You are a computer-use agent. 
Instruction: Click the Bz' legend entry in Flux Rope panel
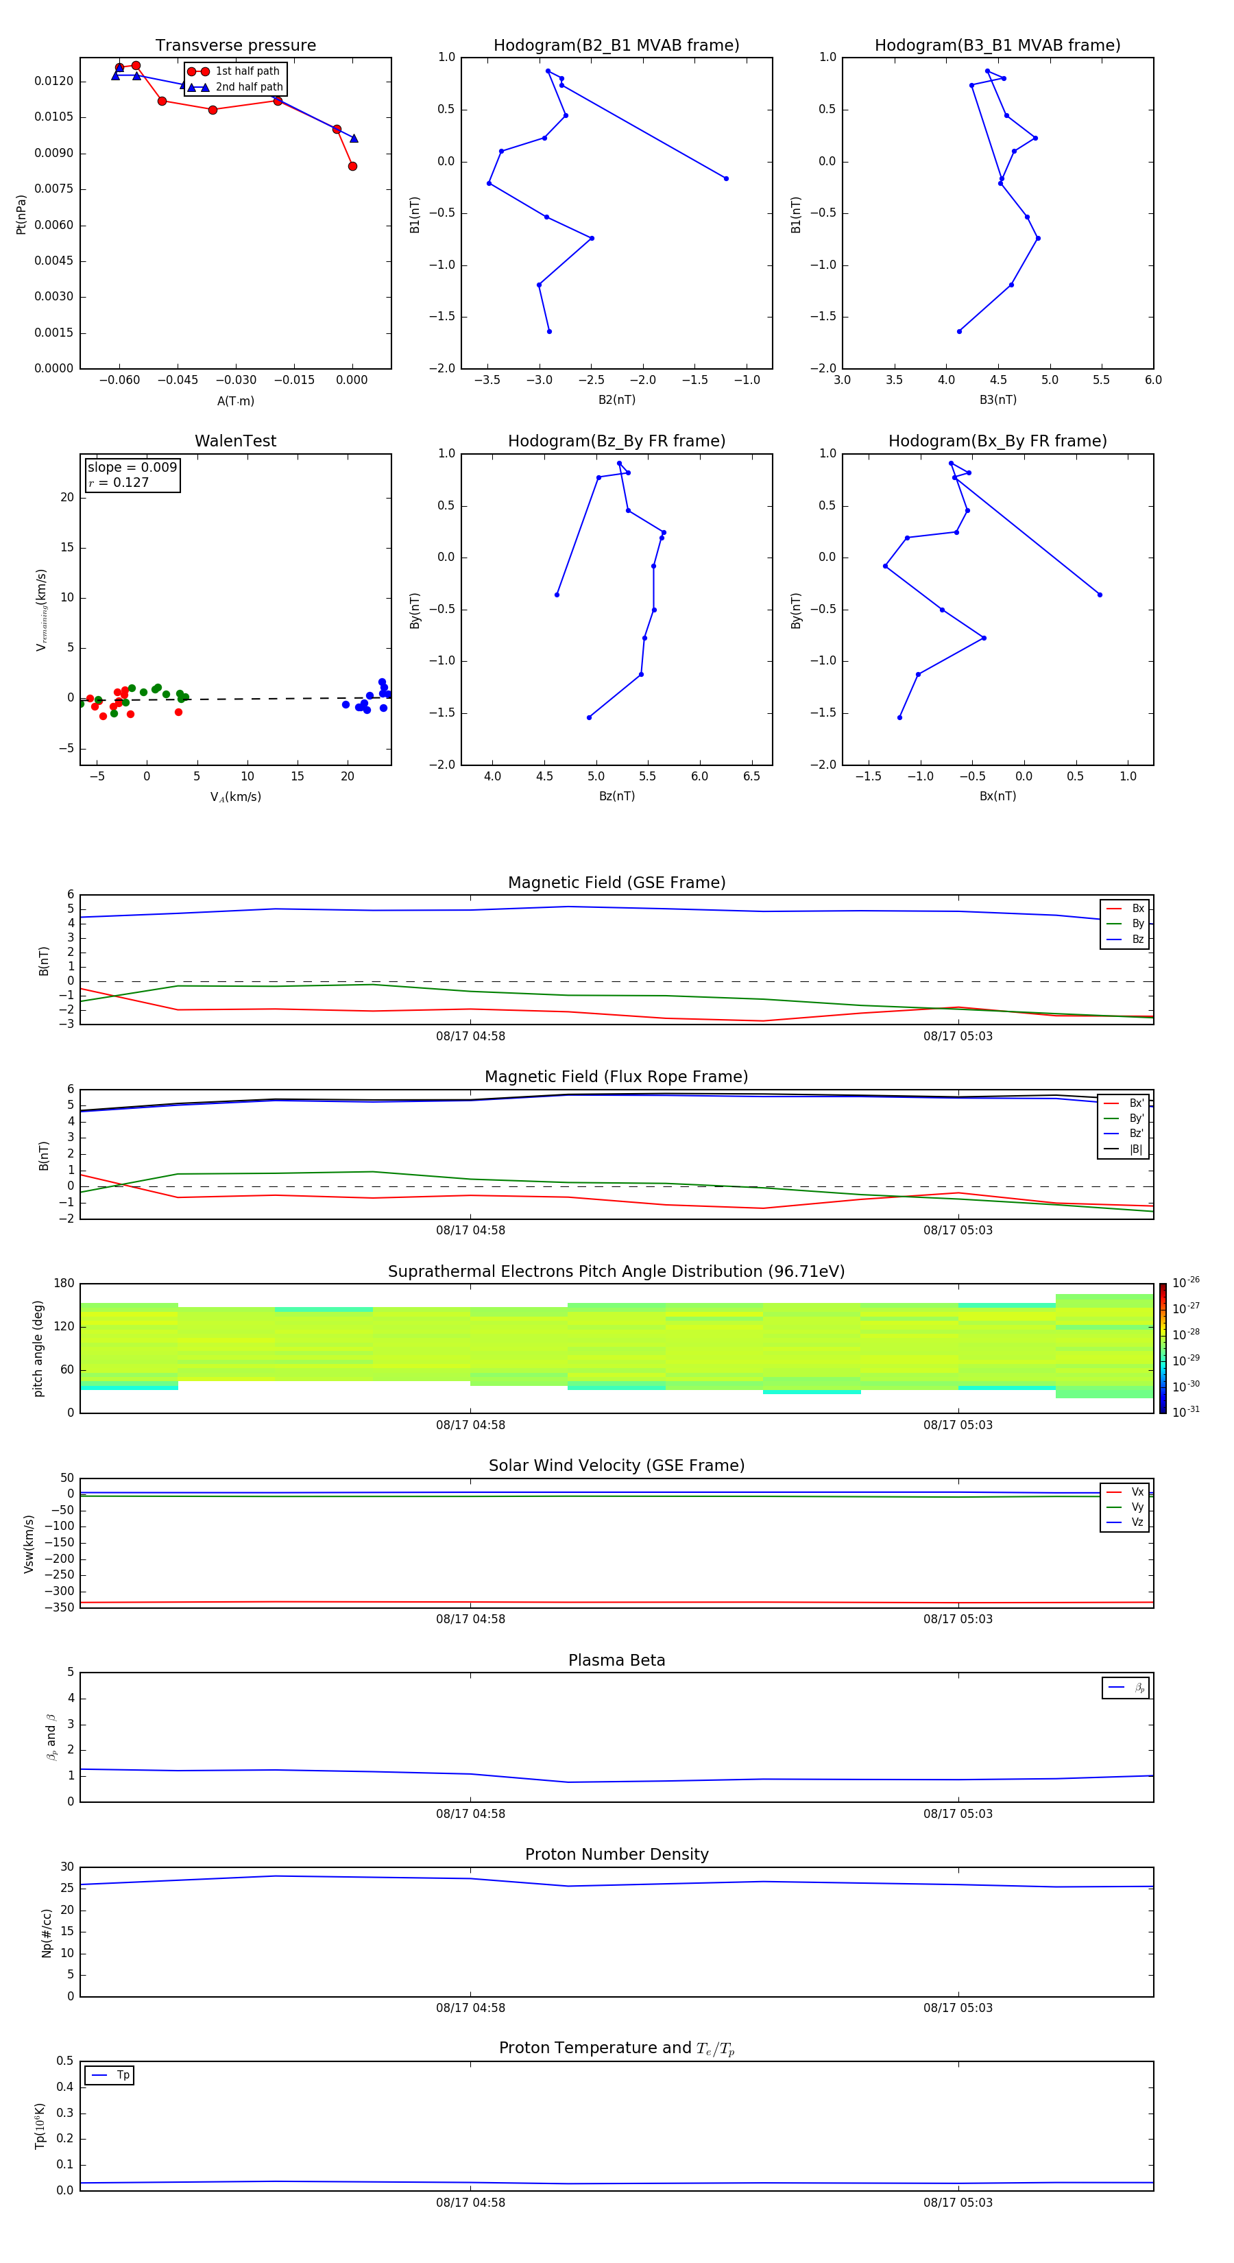(x=1124, y=1134)
